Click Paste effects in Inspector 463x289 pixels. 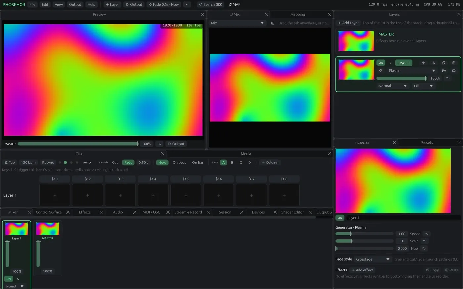pos(452,270)
